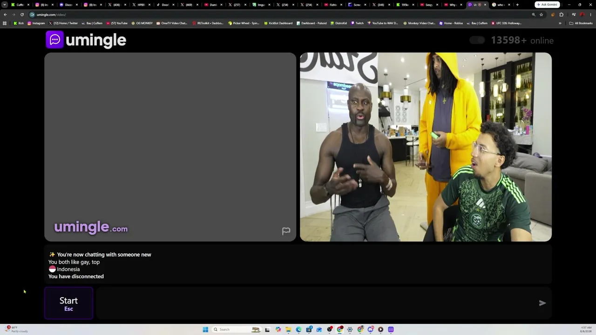Click the browser Back arrow

5,14
